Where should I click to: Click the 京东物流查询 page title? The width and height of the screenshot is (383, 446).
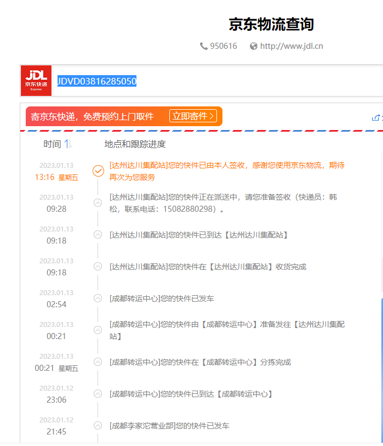(x=271, y=24)
